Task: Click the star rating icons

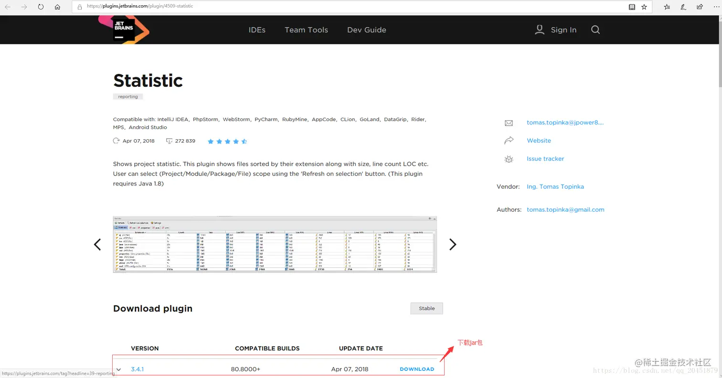Action: pos(227,141)
